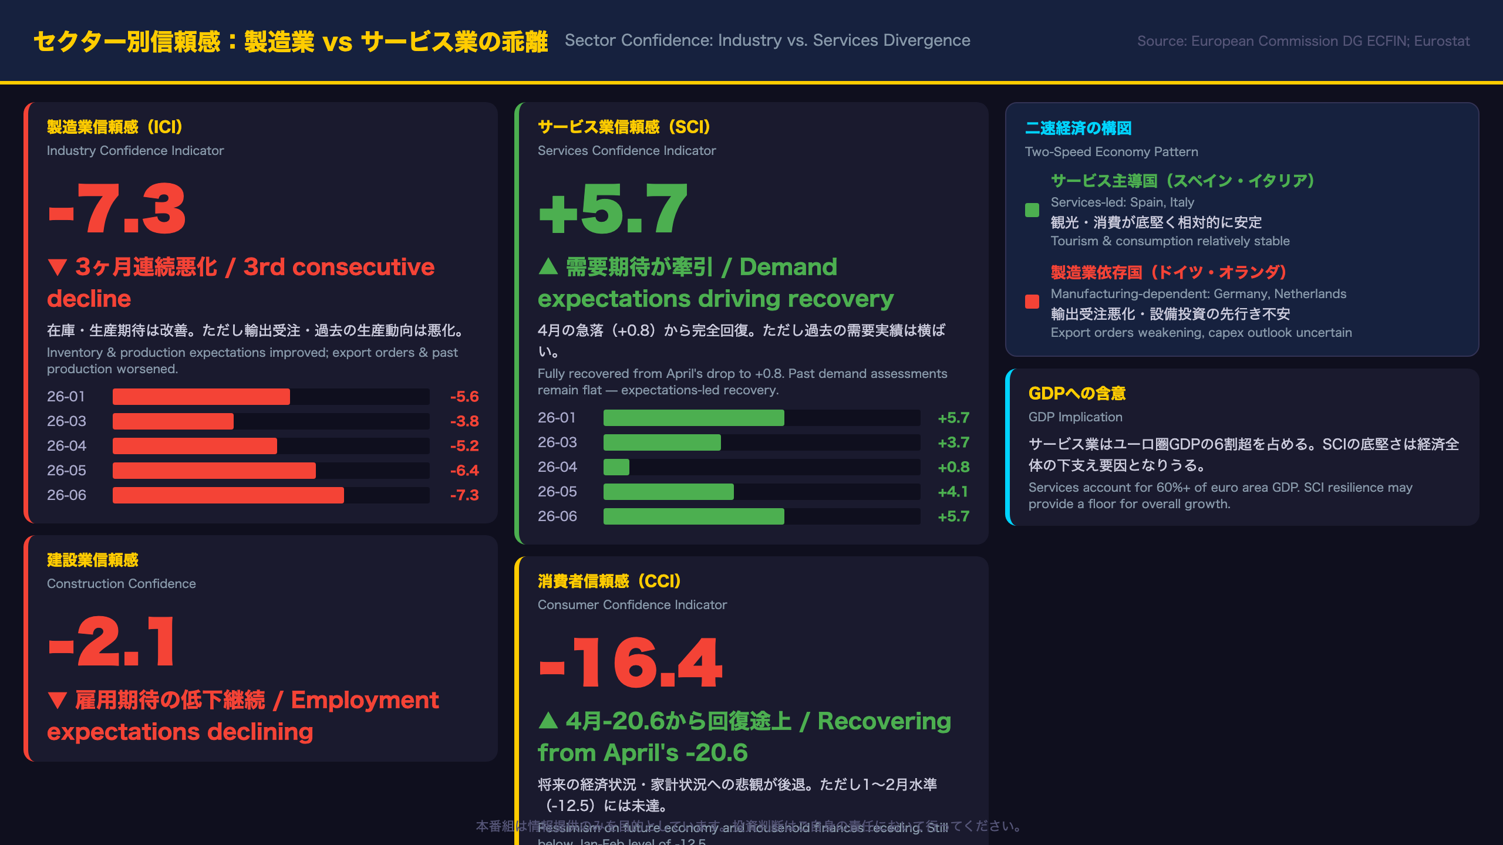The height and width of the screenshot is (845, 1503).
Task: Click the red legend square for Manufacturing-dependent countries
Action: pos(1032,302)
